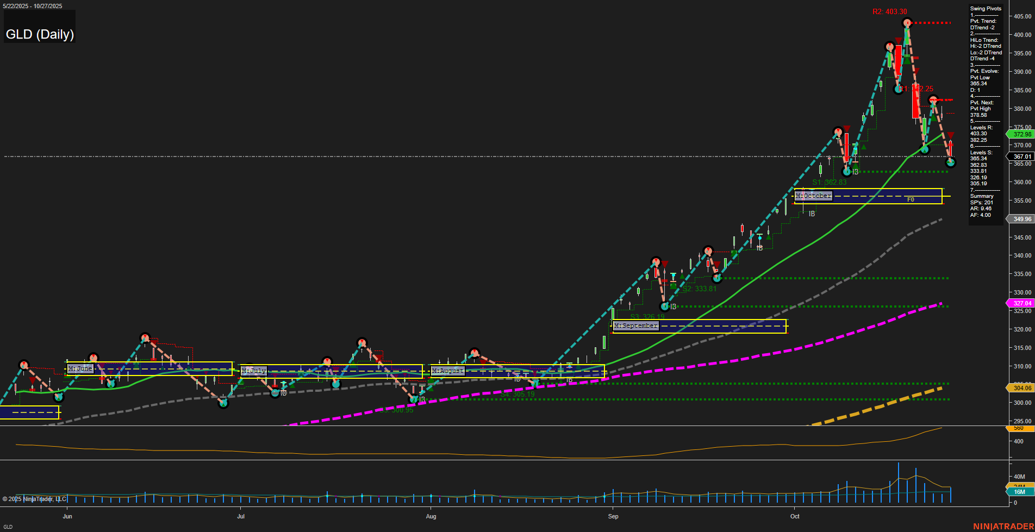The width and height of the screenshot is (1035, 532).
Task: Click the date range text 5/22/2025 - 10/27/2025
Action: click(32, 5)
